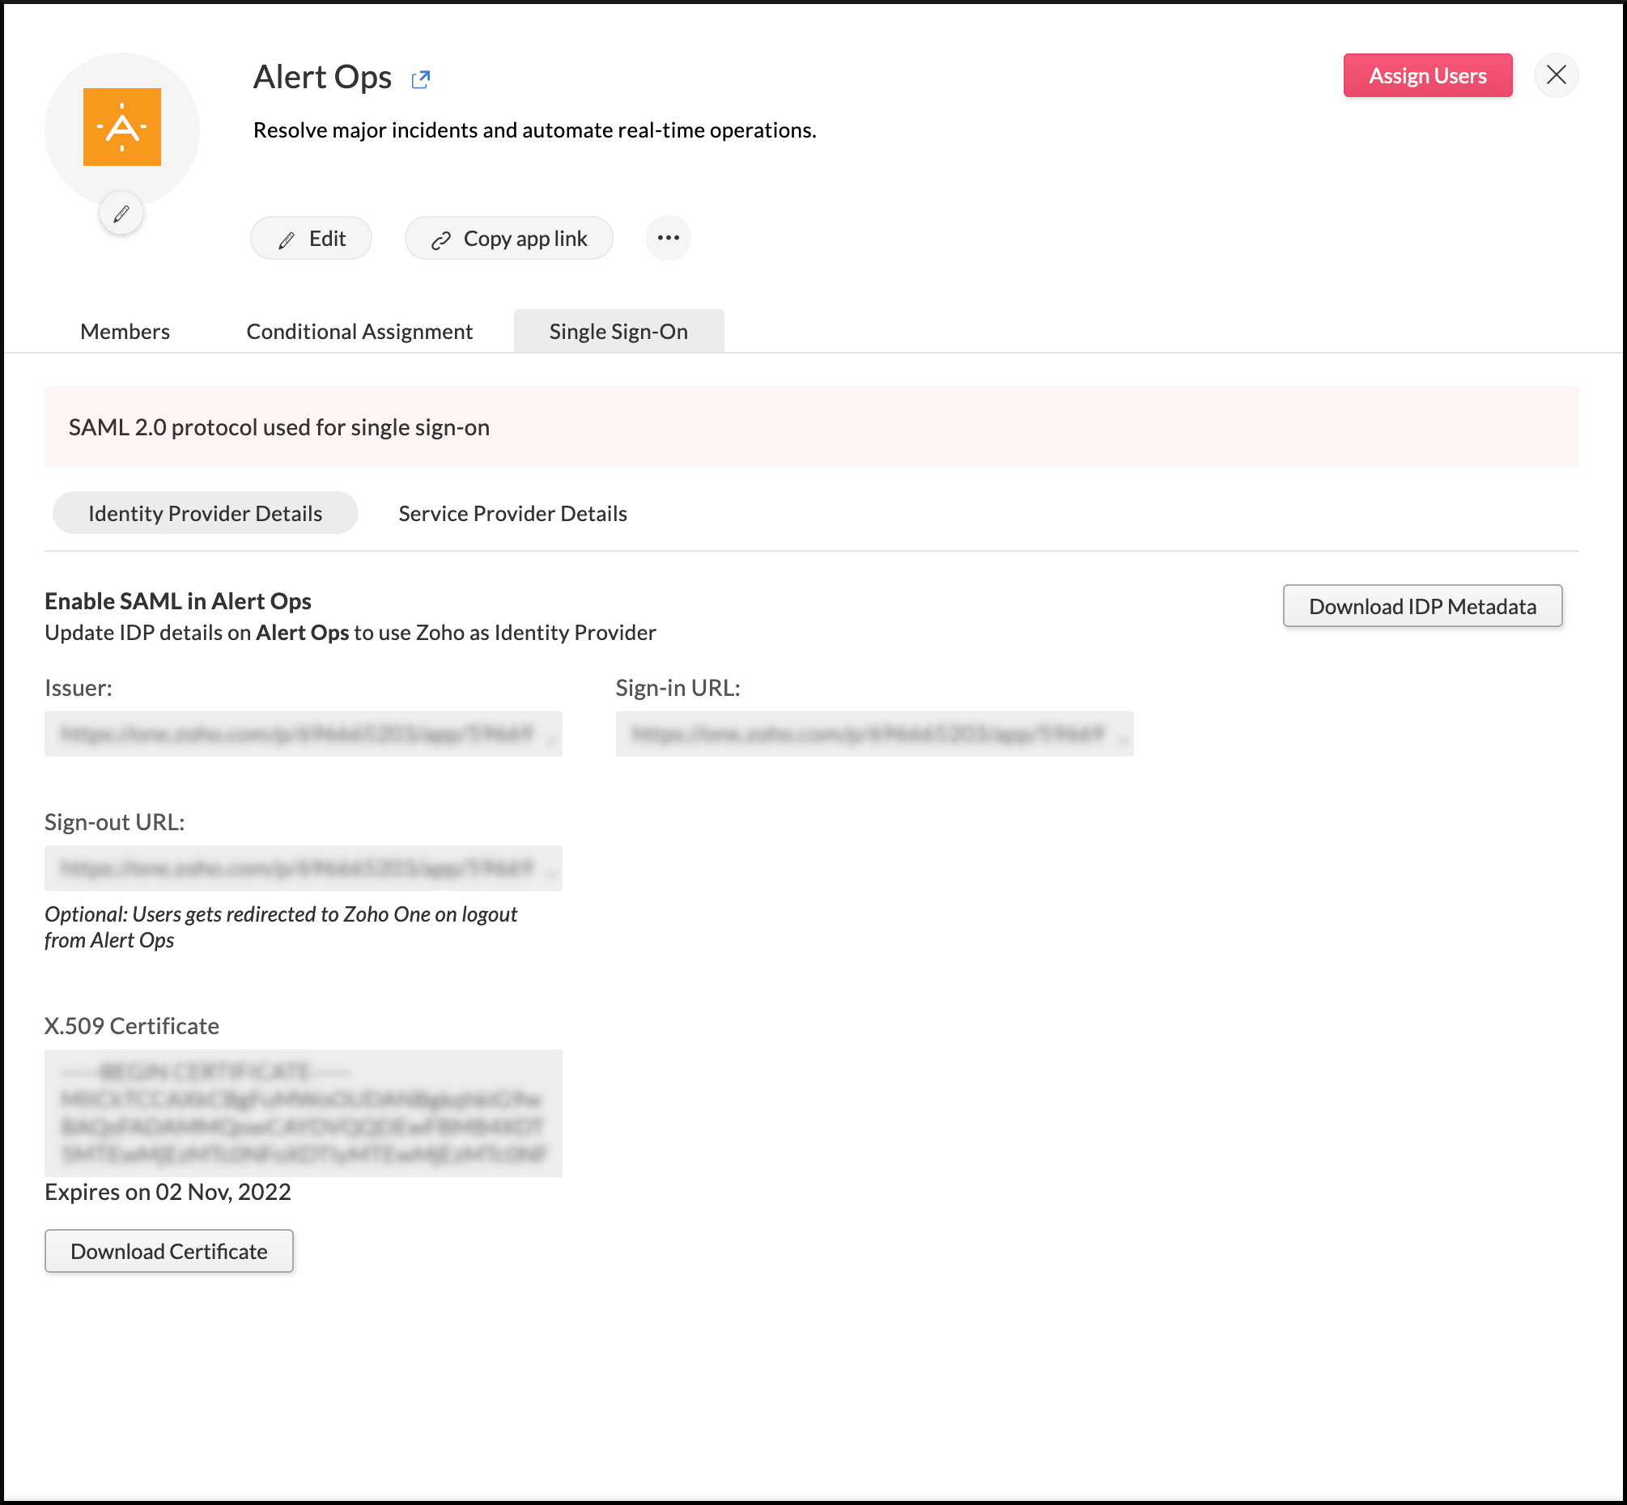Click the pencil icon under the app logo

click(121, 214)
